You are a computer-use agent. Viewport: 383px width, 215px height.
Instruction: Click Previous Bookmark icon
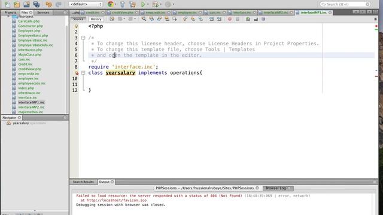coord(185,19)
